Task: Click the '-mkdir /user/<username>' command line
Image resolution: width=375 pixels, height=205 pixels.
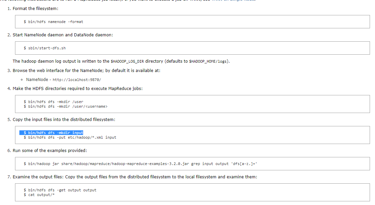Action: [65, 106]
